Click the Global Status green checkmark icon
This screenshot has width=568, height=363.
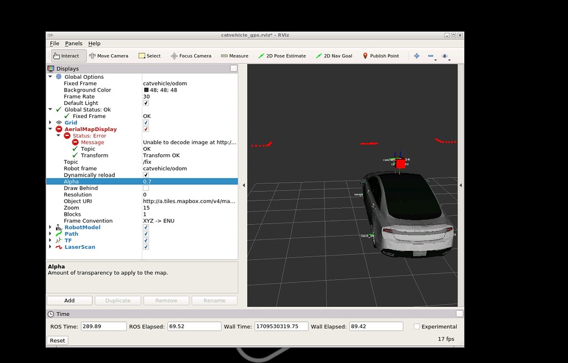pyautogui.click(x=59, y=109)
